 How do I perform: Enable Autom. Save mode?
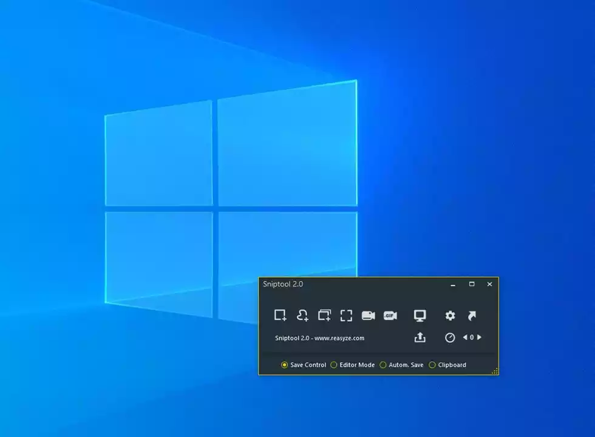coord(383,365)
